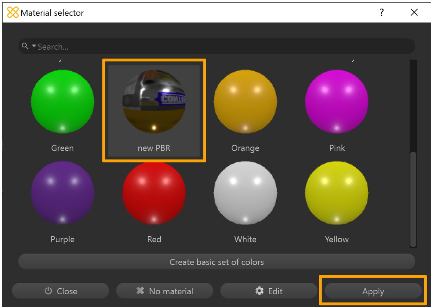The height and width of the screenshot is (307, 431).
Task: Select the Yellow material sphere
Action: (336, 193)
